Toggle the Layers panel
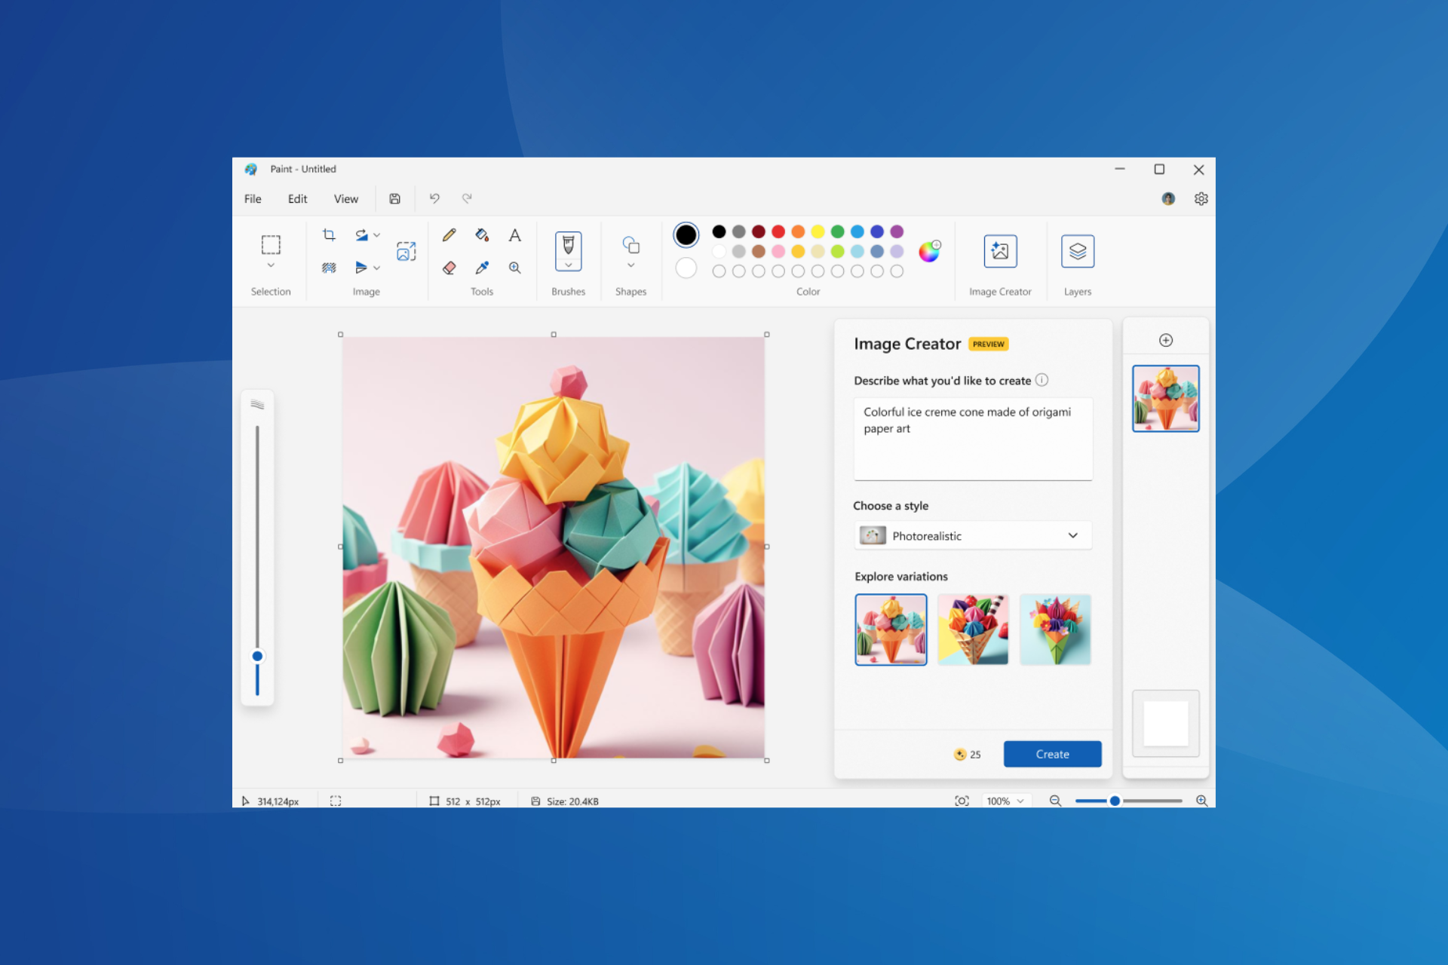The width and height of the screenshot is (1448, 965). 1078,251
